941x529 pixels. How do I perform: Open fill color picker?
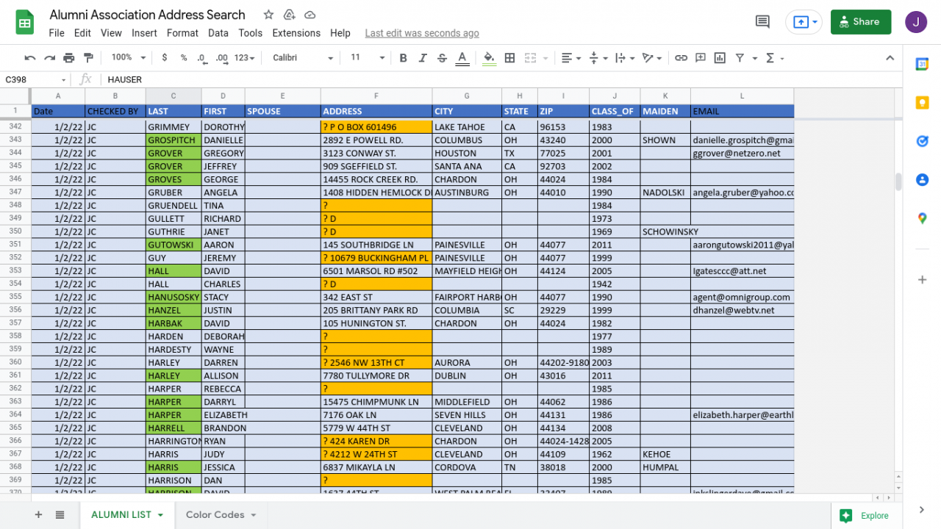pyautogui.click(x=490, y=58)
